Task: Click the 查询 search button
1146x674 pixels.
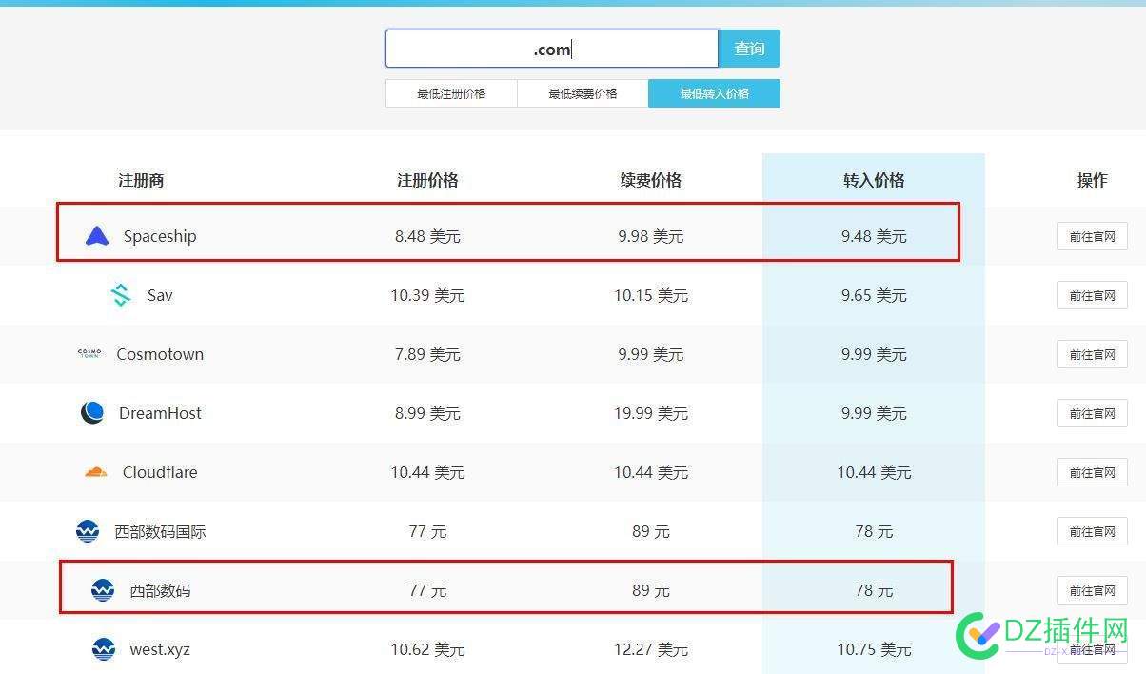Action: [x=749, y=49]
